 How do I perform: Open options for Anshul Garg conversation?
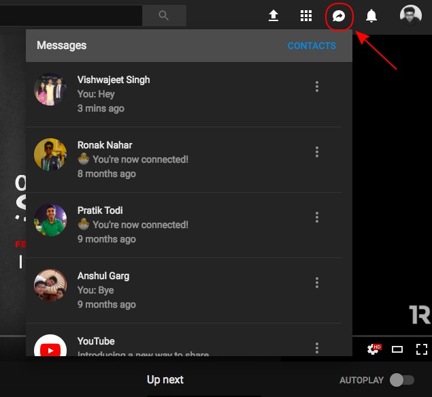[x=317, y=283]
